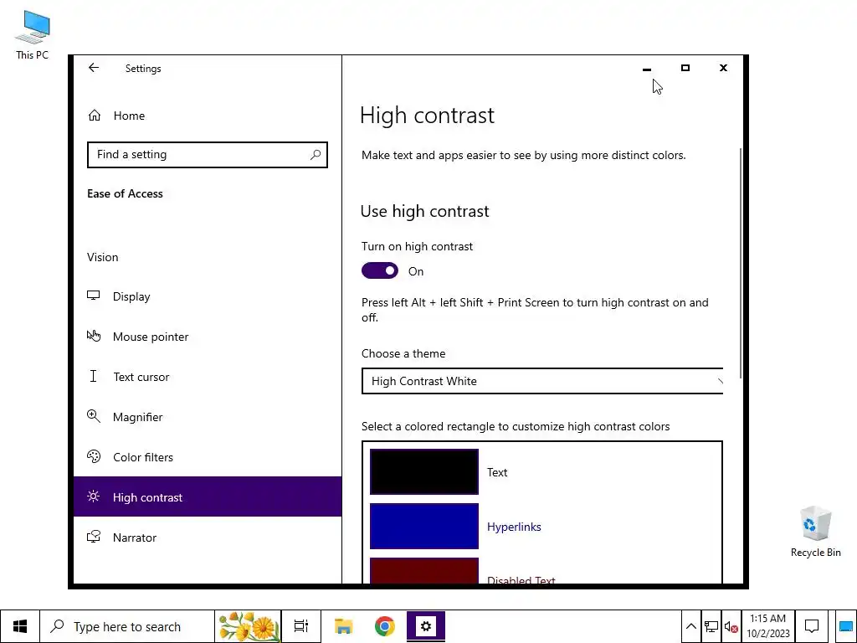The height and width of the screenshot is (643, 857).
Task: Open the Windows Start menu
Action: coord(20,626)
